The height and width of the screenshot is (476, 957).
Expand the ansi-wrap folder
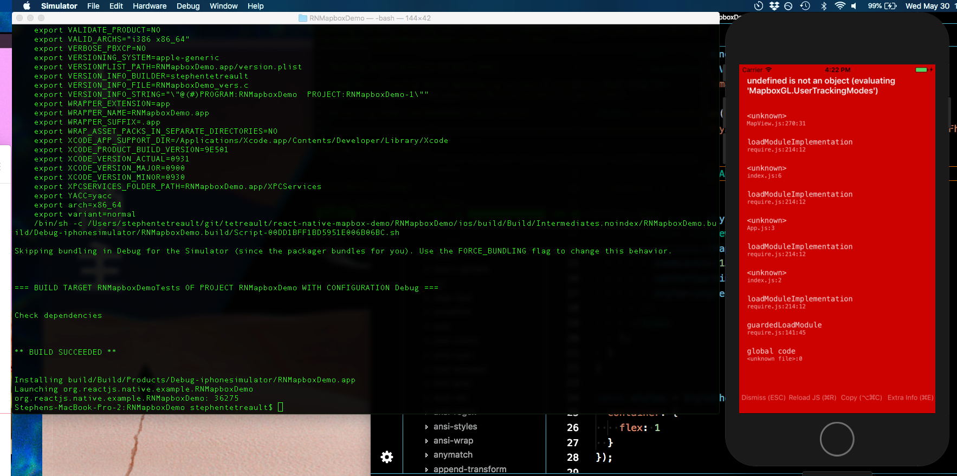tap(426, 441)
